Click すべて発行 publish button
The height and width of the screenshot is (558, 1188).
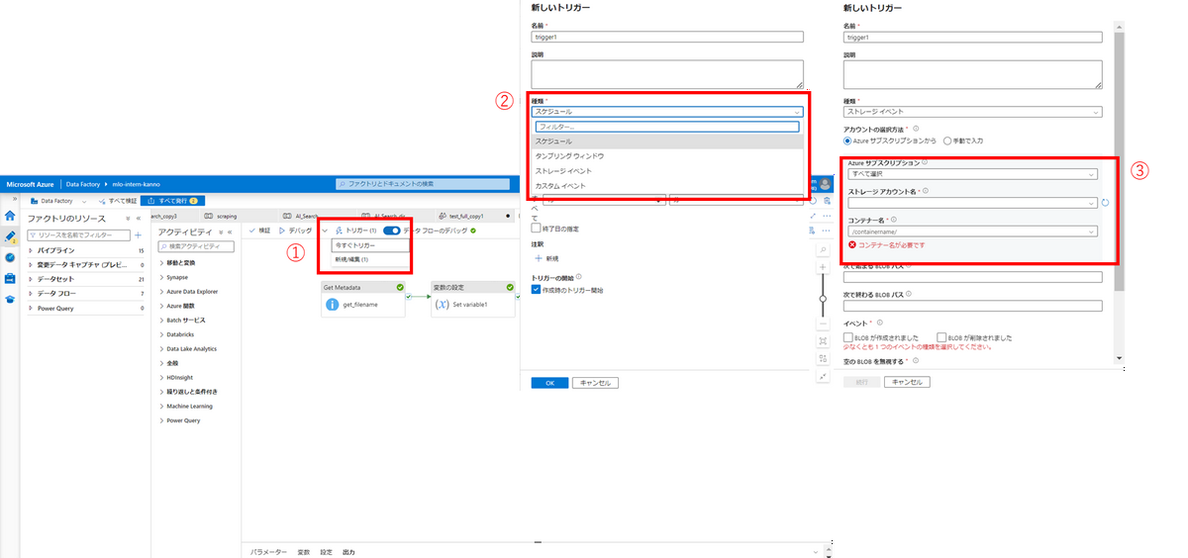174,201
